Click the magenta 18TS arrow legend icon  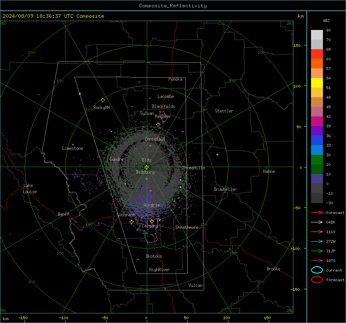[x=317, y=261]
